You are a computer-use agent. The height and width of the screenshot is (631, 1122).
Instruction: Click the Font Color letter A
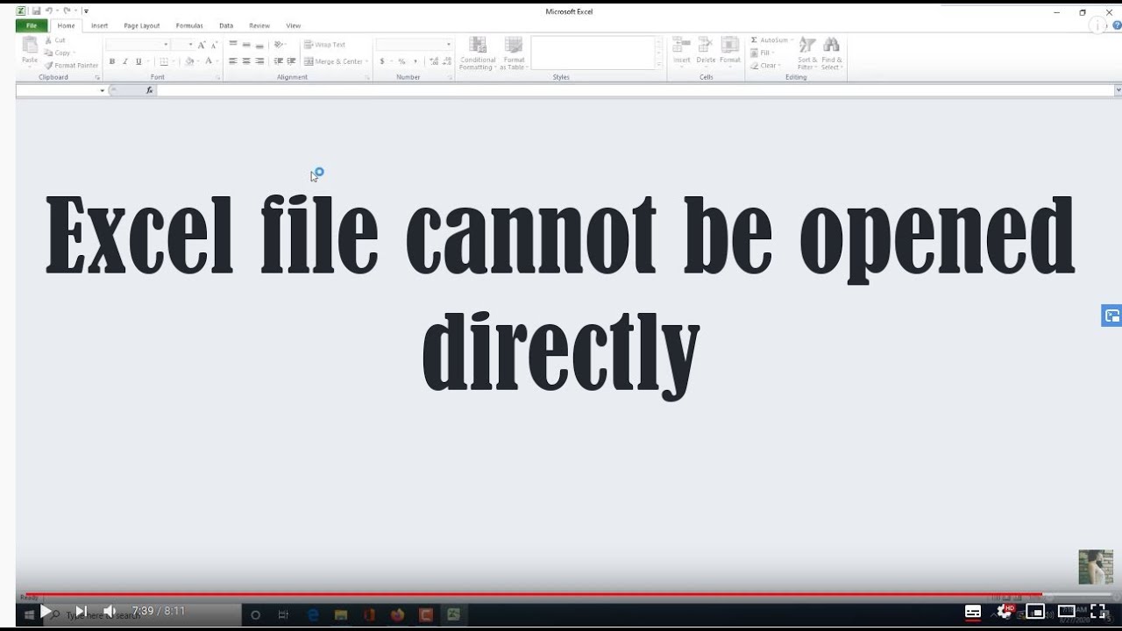pyautogui.click(x=208, y=61)
